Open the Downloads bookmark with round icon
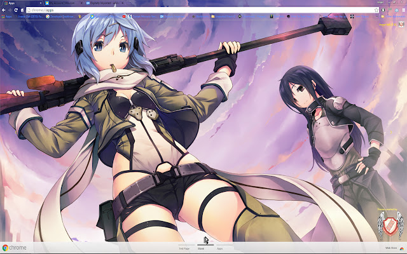The width and height of the screenshot is (407, 254). coord(252,17)
